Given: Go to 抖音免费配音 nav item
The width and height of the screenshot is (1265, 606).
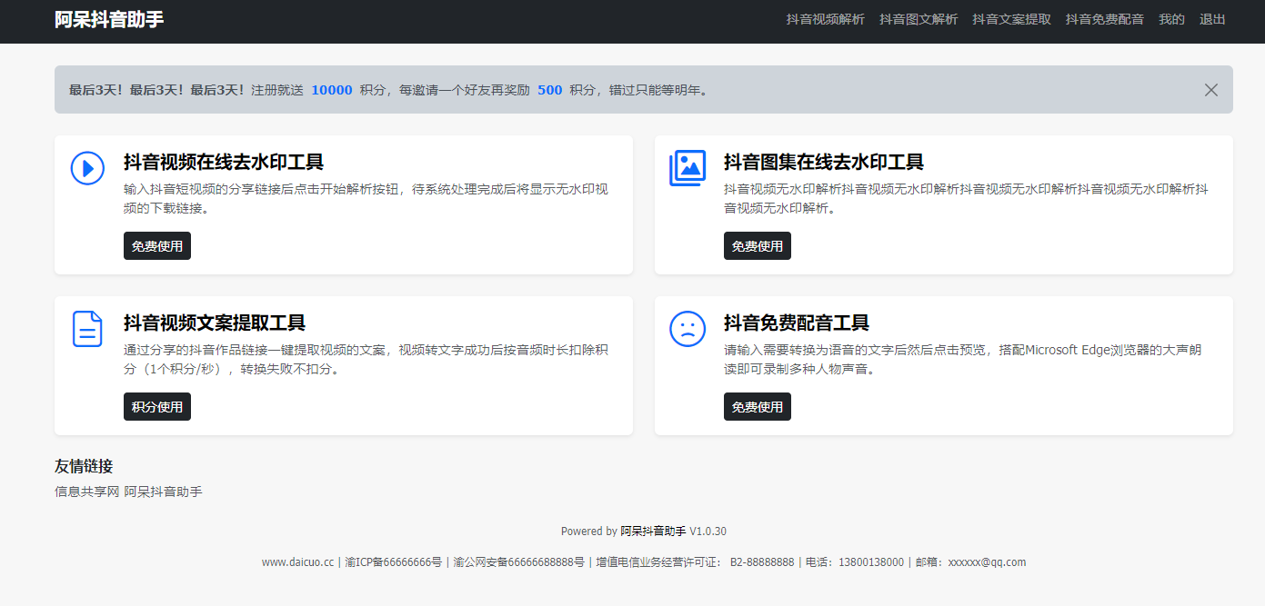Looking at the screenshot, I should [x=1105, y=19].
